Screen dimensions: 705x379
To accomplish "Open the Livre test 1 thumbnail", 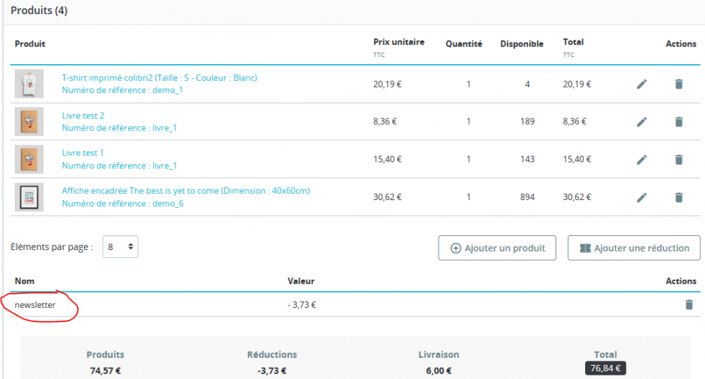I will click(x=29, y=159).
